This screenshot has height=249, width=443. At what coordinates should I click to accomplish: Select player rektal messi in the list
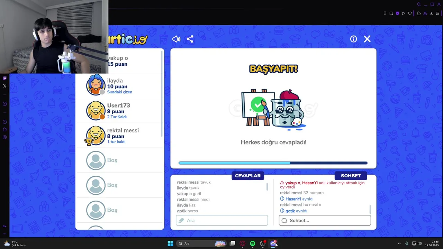pos(119,136)
